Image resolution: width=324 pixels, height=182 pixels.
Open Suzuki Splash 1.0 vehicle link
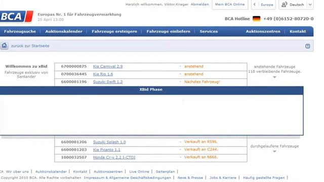click(109, 142)
